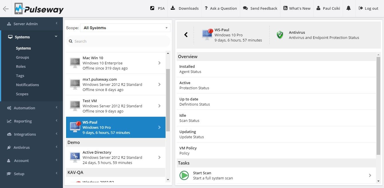Open the Groups submenu item
384x188 pixels.
(x=23, y=57)
